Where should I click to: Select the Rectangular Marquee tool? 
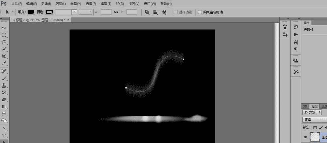pyautogui.click(x=4, y=35)
